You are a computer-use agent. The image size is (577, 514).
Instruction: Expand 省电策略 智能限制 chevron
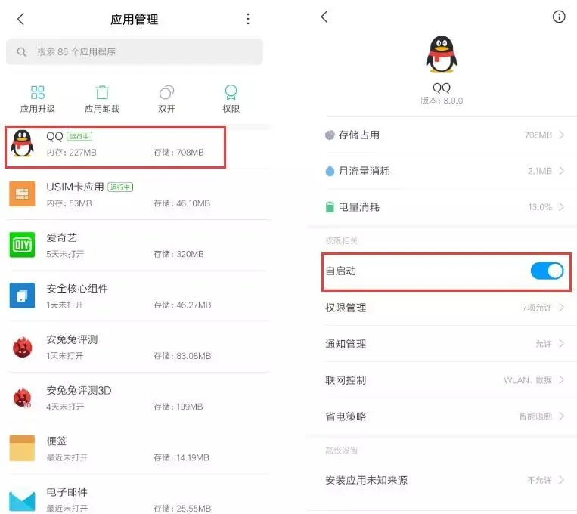pyautogui.click(x=561, y=416)
